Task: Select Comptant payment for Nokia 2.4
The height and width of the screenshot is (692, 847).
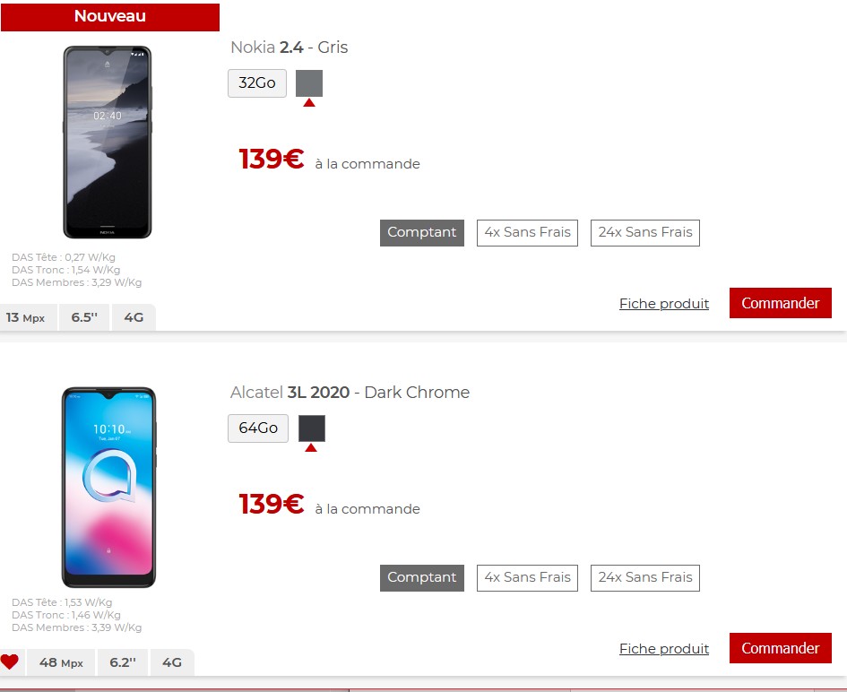Action: click(x=422, y=233)
